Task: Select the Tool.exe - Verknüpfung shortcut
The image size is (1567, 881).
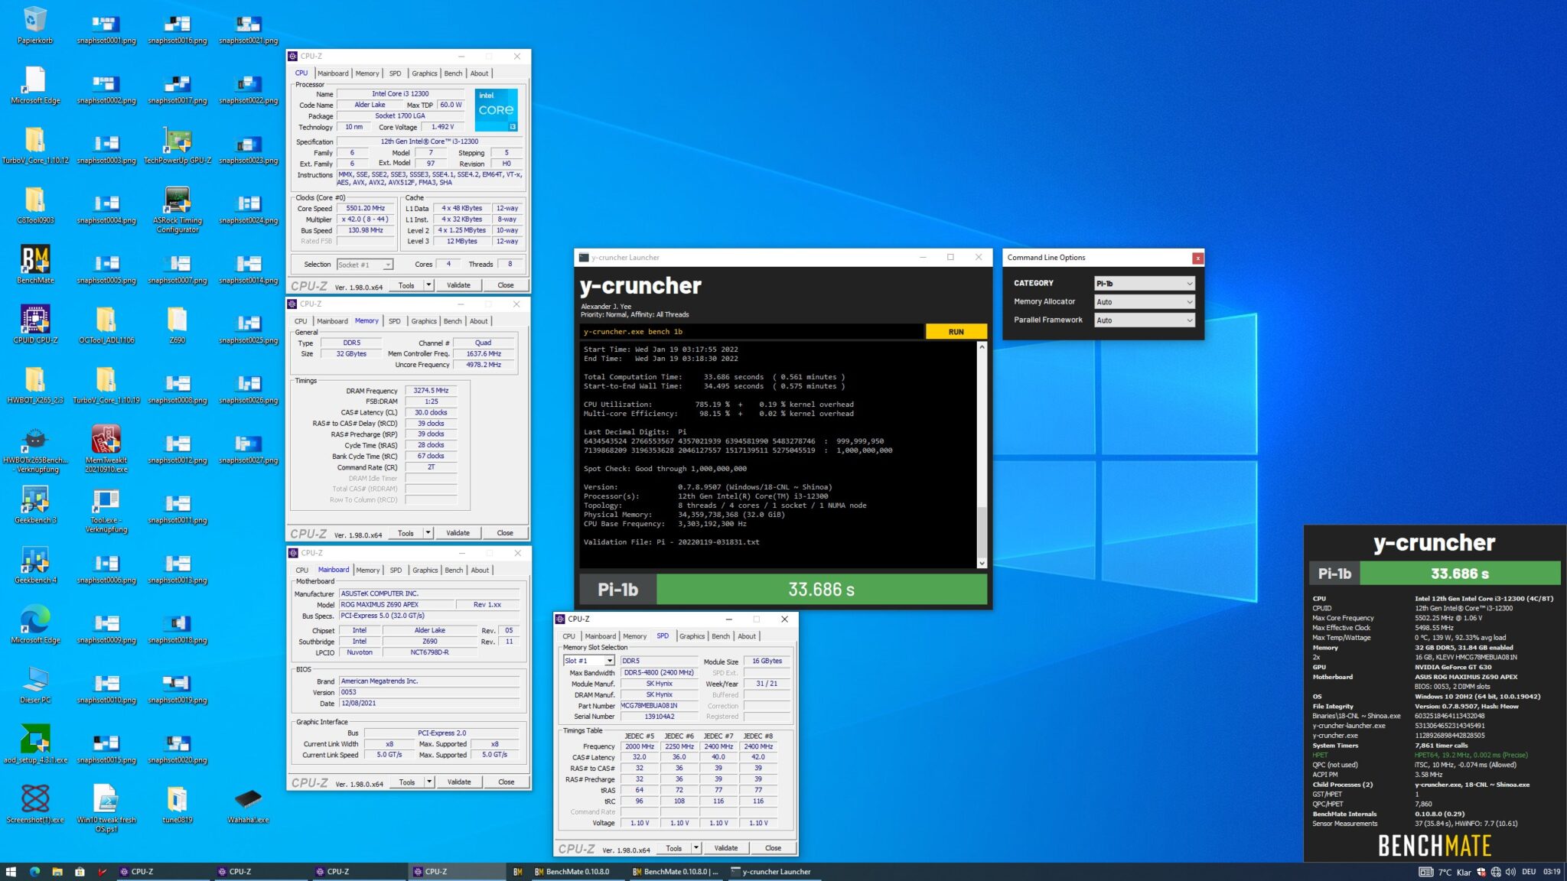Action: click(106, 509)
